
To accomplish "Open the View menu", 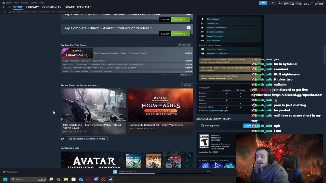I will coord(17,3).
